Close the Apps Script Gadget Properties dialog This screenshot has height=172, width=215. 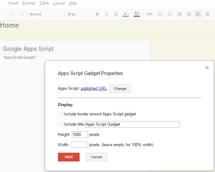tap(207, 67)
